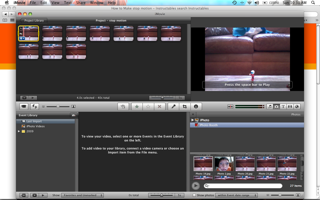
Task: Mark selection as favorite with solid star
Action: (137, 106)
